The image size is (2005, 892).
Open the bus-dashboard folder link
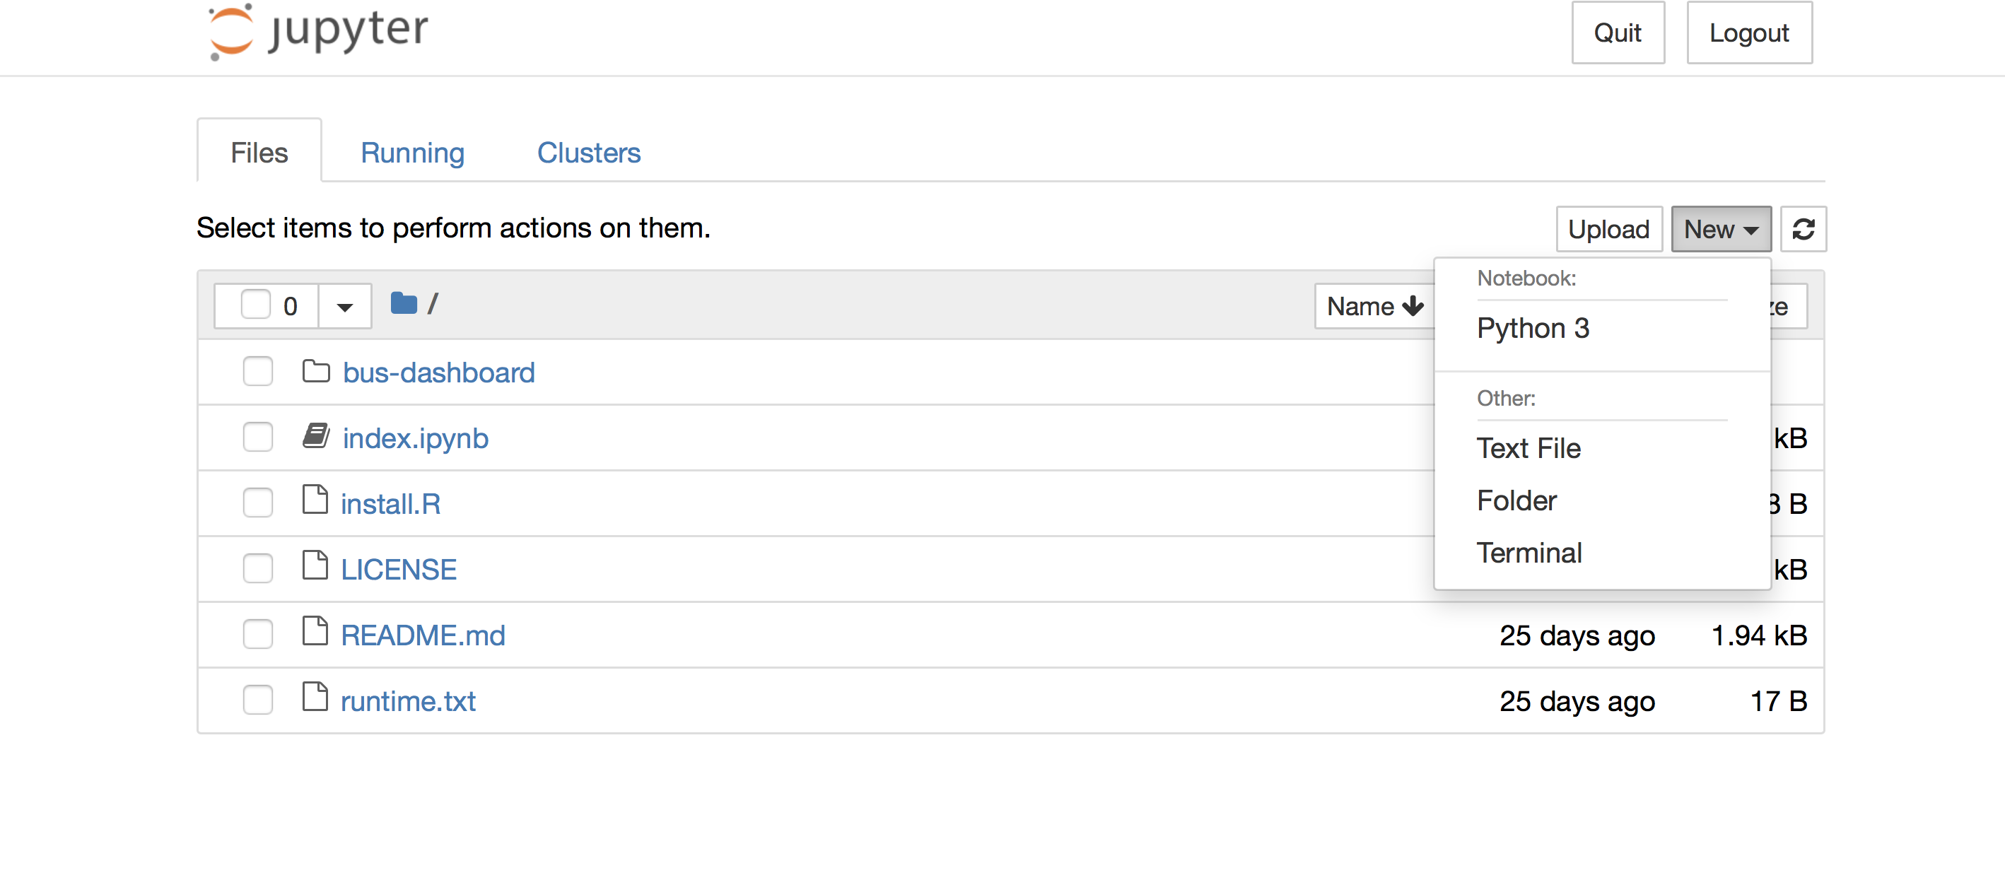click(x=439, y=371)
